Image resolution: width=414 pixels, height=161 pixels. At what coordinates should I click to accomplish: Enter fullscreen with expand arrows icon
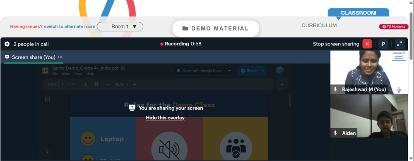pos(400,44)
